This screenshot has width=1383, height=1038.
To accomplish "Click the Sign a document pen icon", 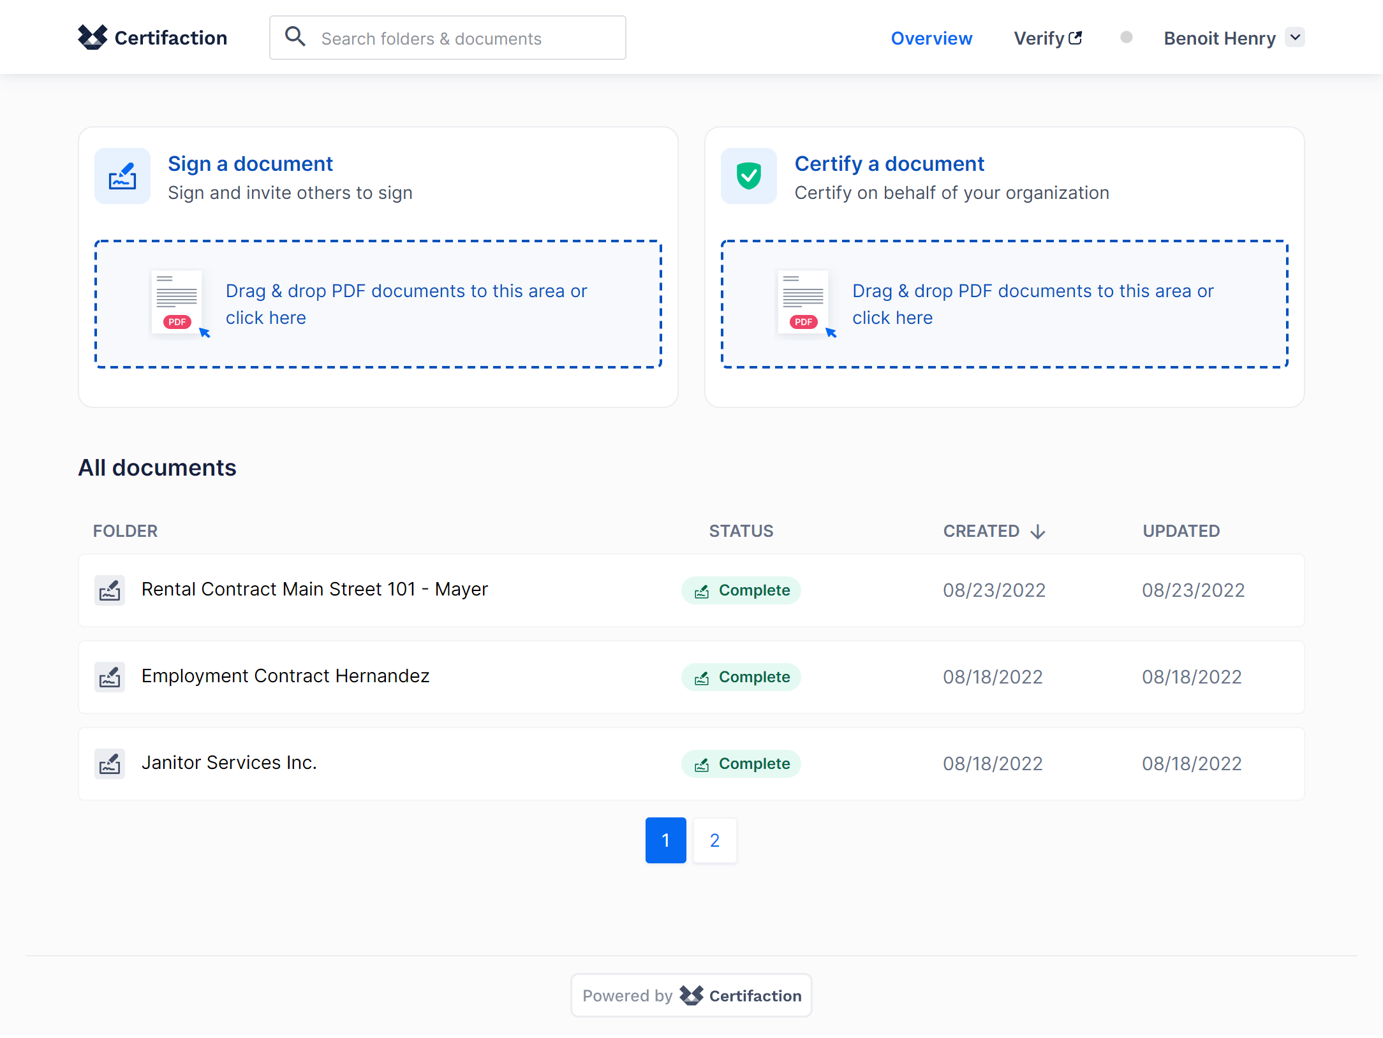I will 122,177.
